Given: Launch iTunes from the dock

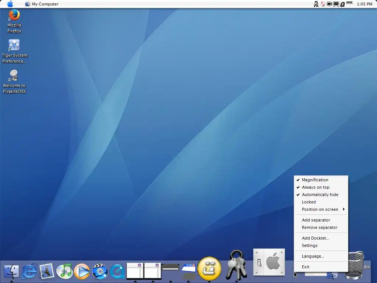Looking at the screenshot, I should pyautogui.click(x=64, y=272).
